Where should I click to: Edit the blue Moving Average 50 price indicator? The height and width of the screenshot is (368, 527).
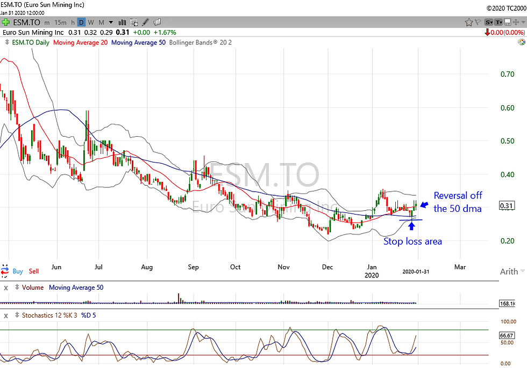[138, 42]
